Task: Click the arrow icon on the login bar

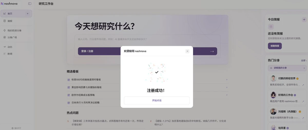Action: 212,51
